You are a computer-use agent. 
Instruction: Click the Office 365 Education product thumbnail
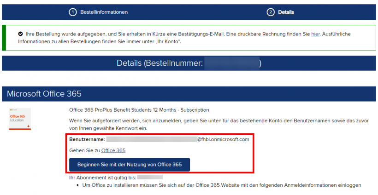coord(20,119)
